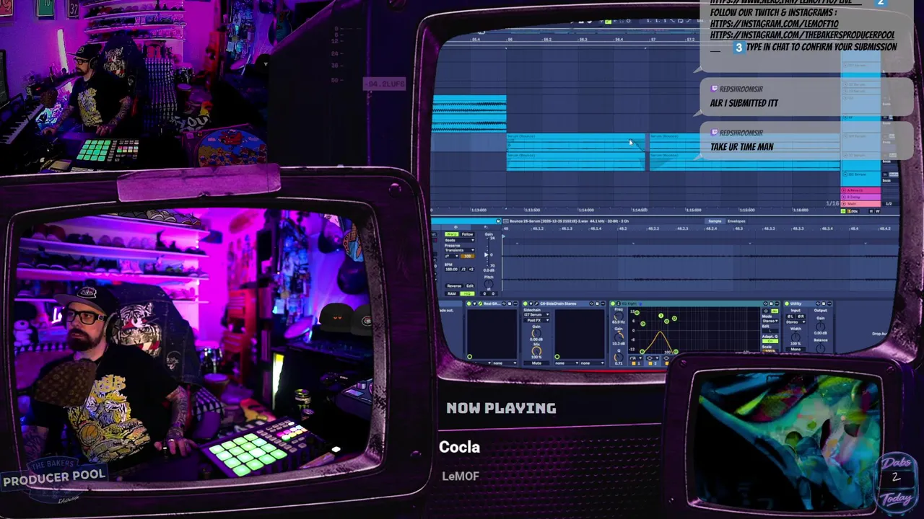Screen dimensions: 924x519
Task: Select the B Delay return track
Action: coord(860,197)
